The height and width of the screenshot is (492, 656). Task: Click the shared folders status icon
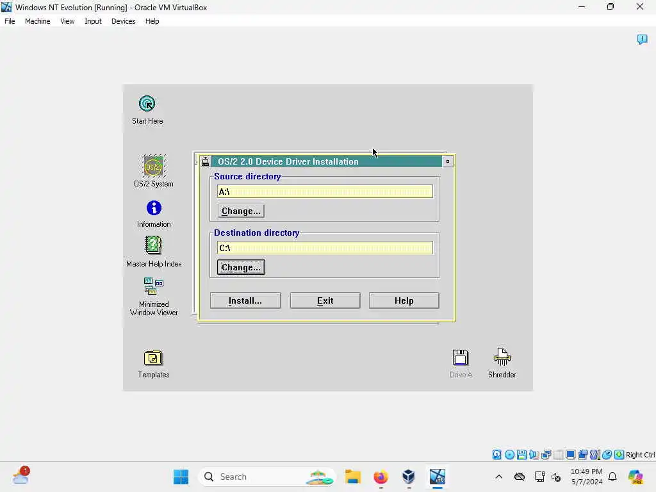pyautogui.click(x=582, y=455)
